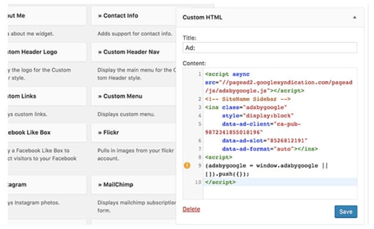Save the Custom HTML widget
374x229 pixels.
346,212
